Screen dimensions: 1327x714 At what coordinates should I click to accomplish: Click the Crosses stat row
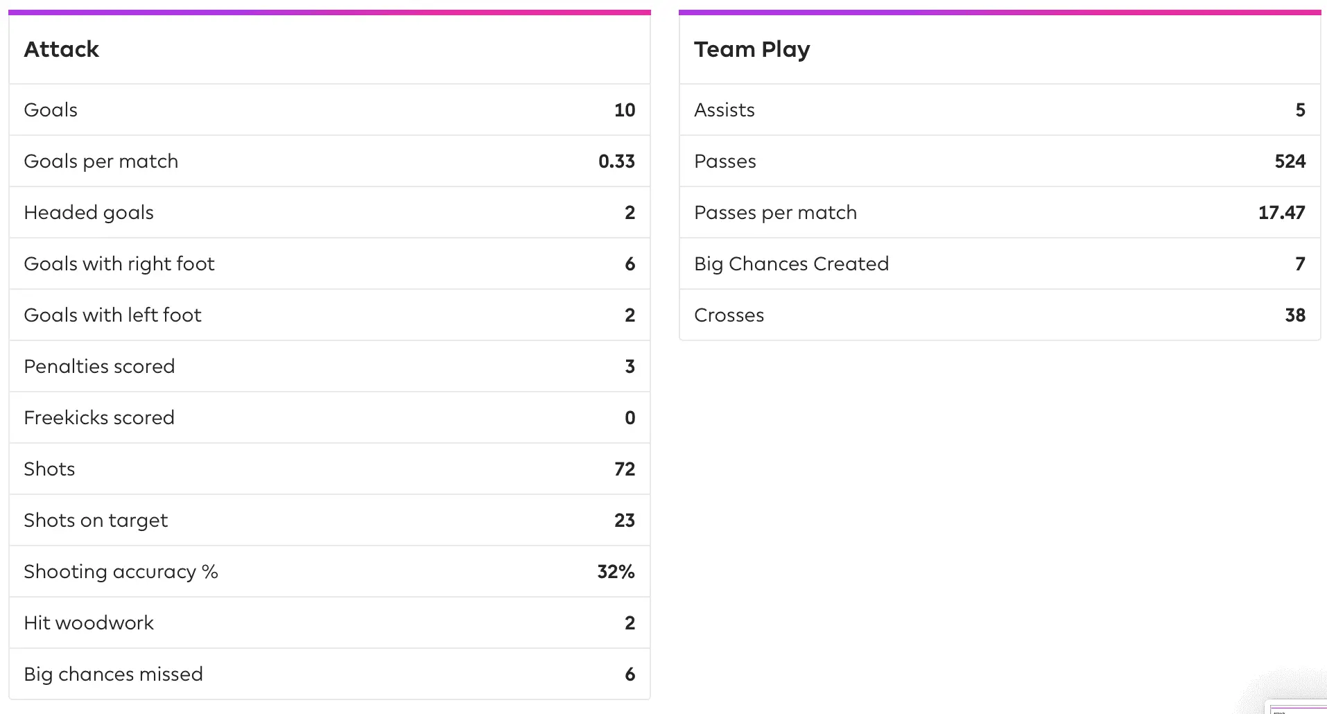tap(999, 315)
